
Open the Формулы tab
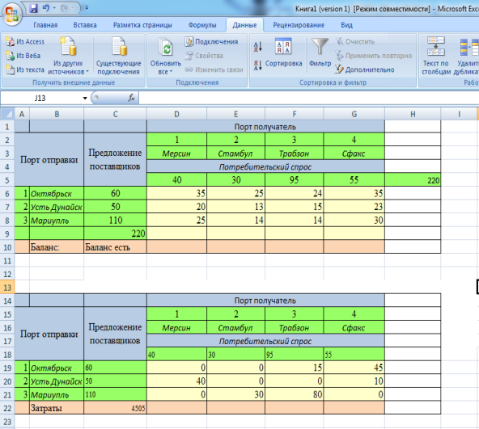tap(202, 25)
